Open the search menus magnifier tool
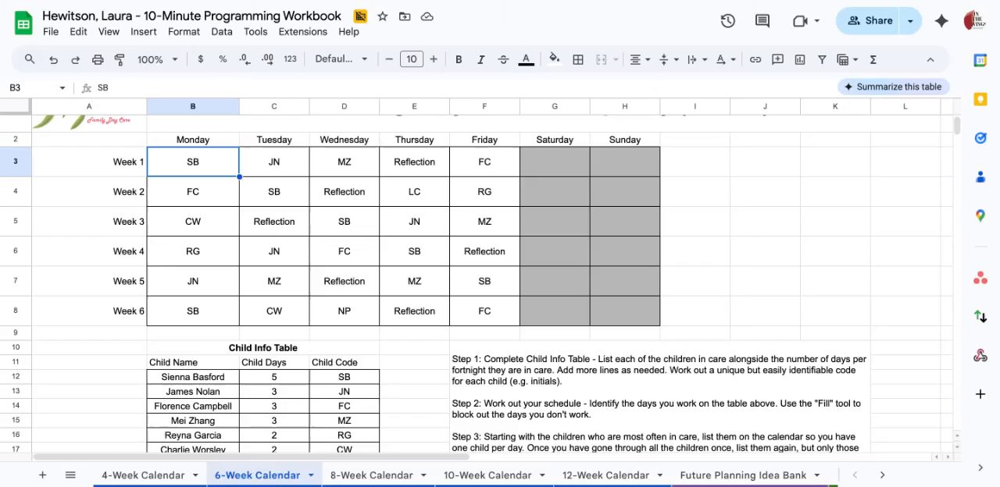Viewport: 1000px width, 487px height. [30, 59]
